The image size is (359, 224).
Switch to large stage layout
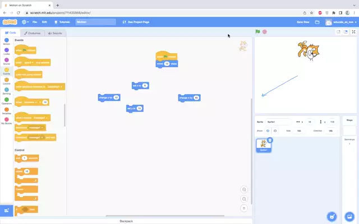coord(346,32)
